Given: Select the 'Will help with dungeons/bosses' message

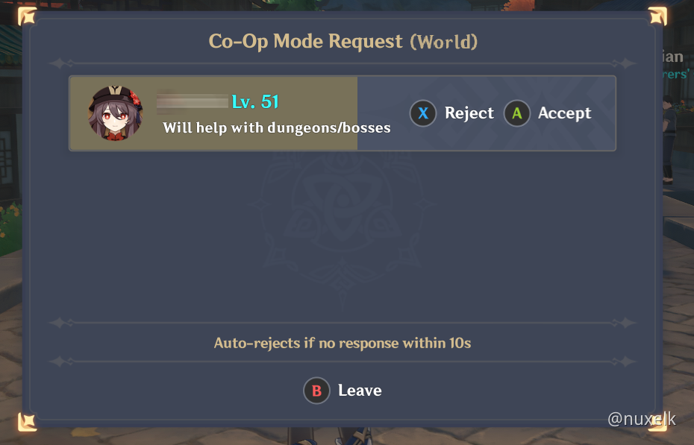Looking at the screenshot, I should click(x=277, y=127).
